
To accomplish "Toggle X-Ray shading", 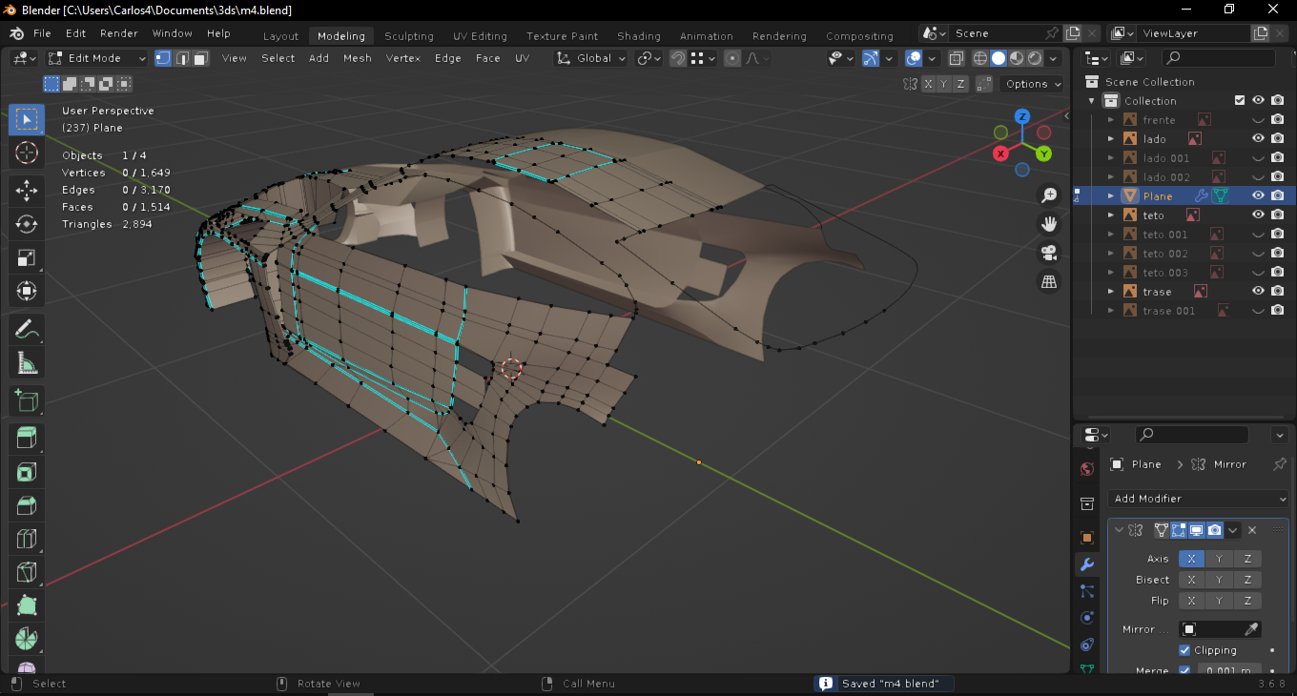I will point(957,58).
